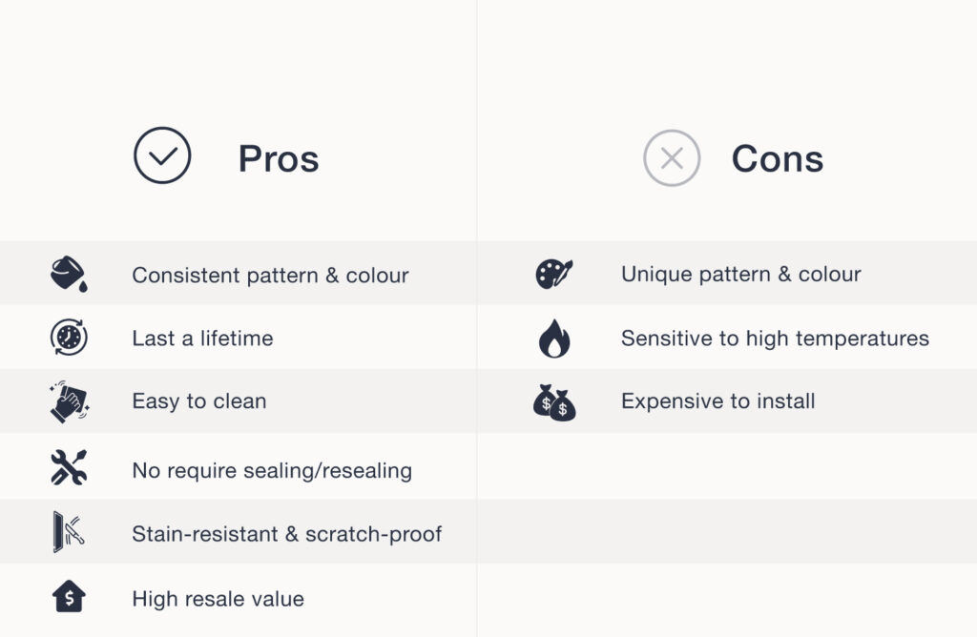977x637 pixels.
Task: Select 'Consistent pattern & colour' text
Action: pyautogui.click(x=270, y=276)
